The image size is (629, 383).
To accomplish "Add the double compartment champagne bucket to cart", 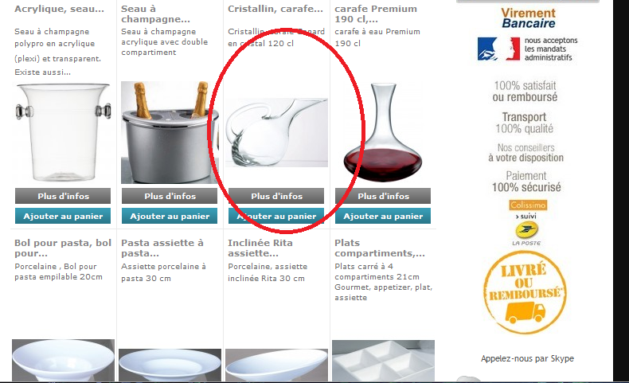I will [x=170, y=216].
